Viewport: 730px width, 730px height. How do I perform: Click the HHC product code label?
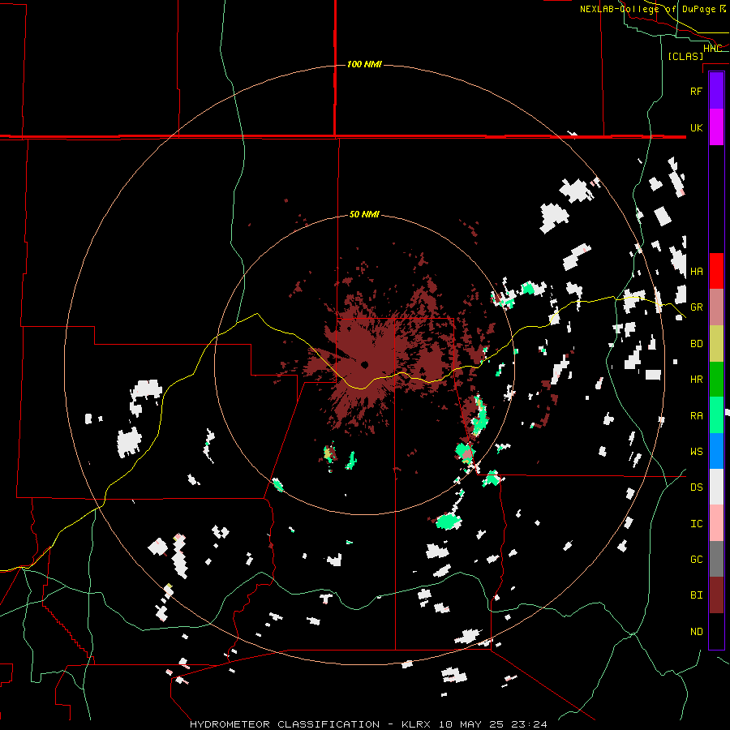click(712, 49)
